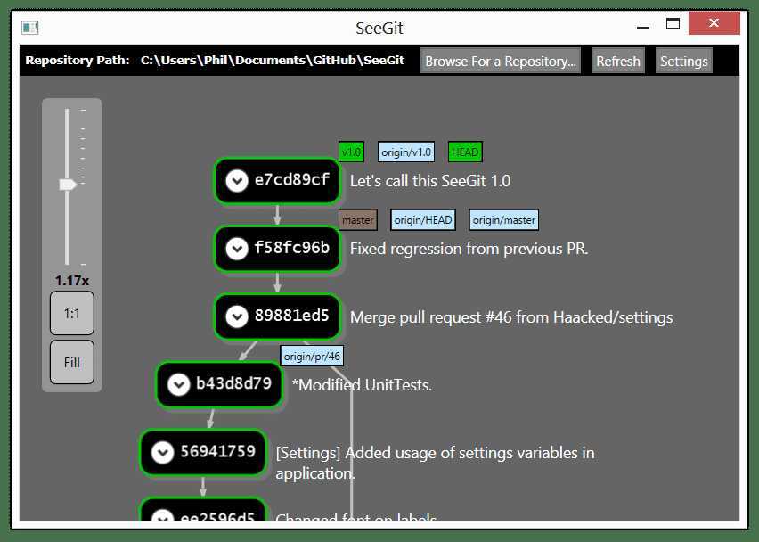This screenshot has width=759, height=542.
Task: Reset zoom with the 1:1 button
Action: point(71,314)
